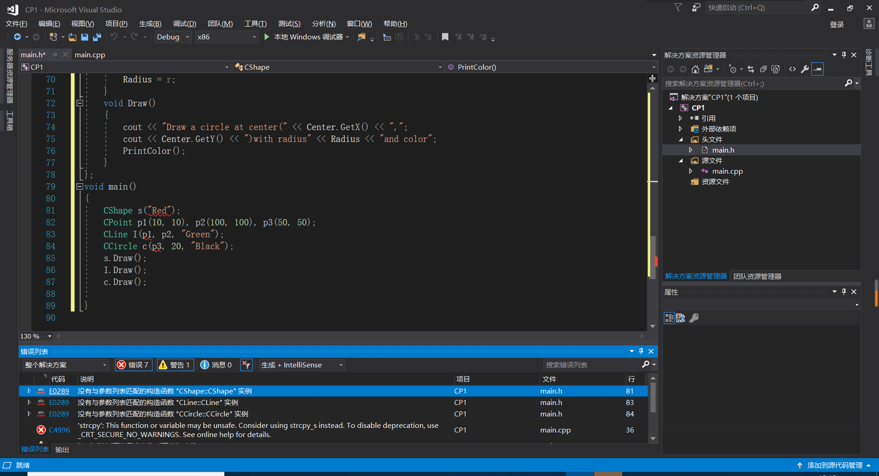Open the 工具(T) menu
Viewport: 879px width, 476px height.
tap(255, 24)
